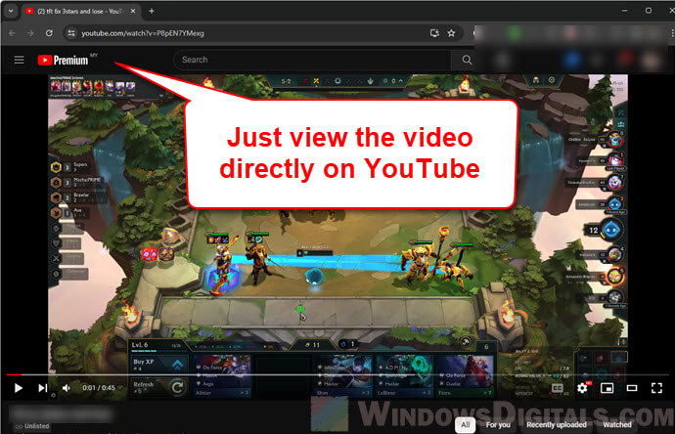
Task: Choose the "Watched" filter chip
Action: [x=617, y=425]
